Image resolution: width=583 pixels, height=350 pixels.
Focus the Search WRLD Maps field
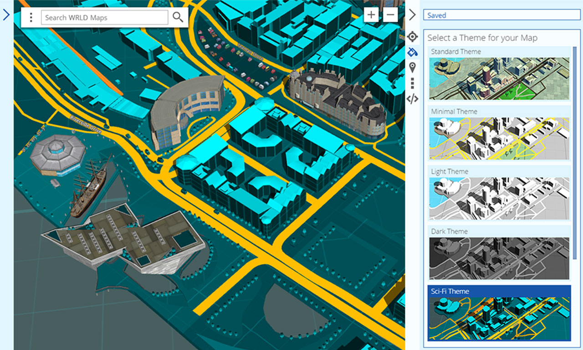pos(105,18)
